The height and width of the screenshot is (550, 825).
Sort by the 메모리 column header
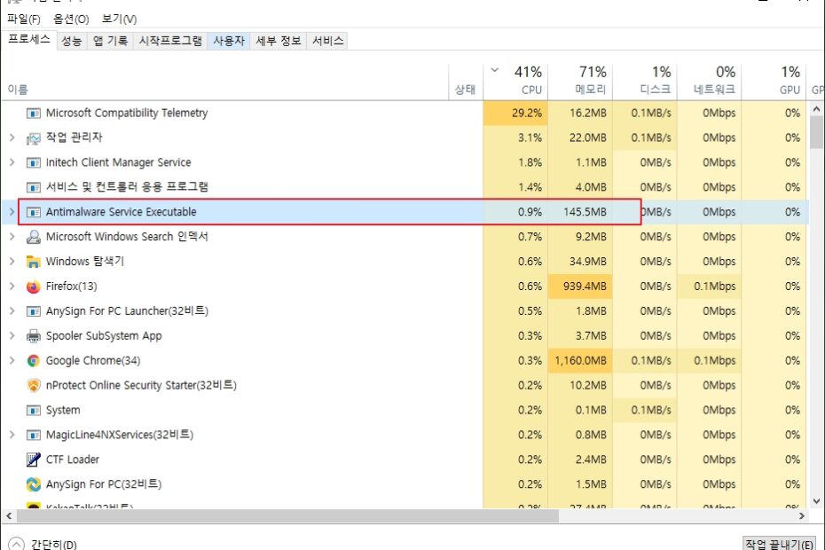[x=580, y=81]
